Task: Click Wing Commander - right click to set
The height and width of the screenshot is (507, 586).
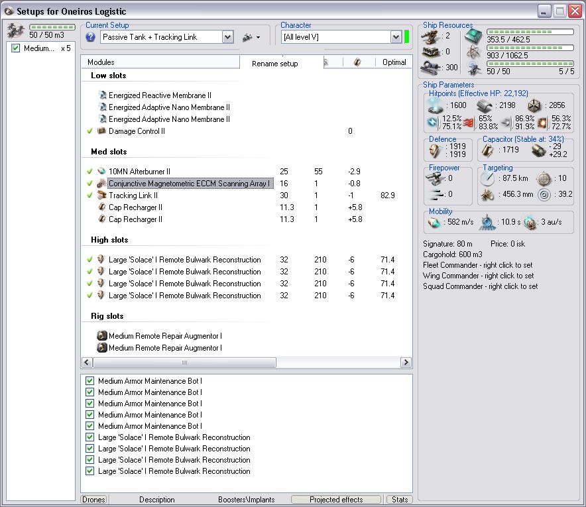Action: tap(479, 276)
